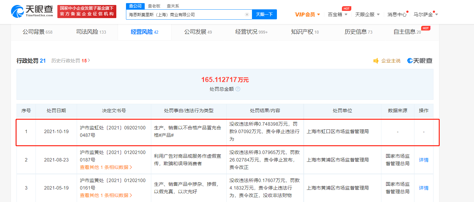Click date 2021-05-19 in row 3
The height and width of the screenshot is (202, 474).
tap(56, 188)
